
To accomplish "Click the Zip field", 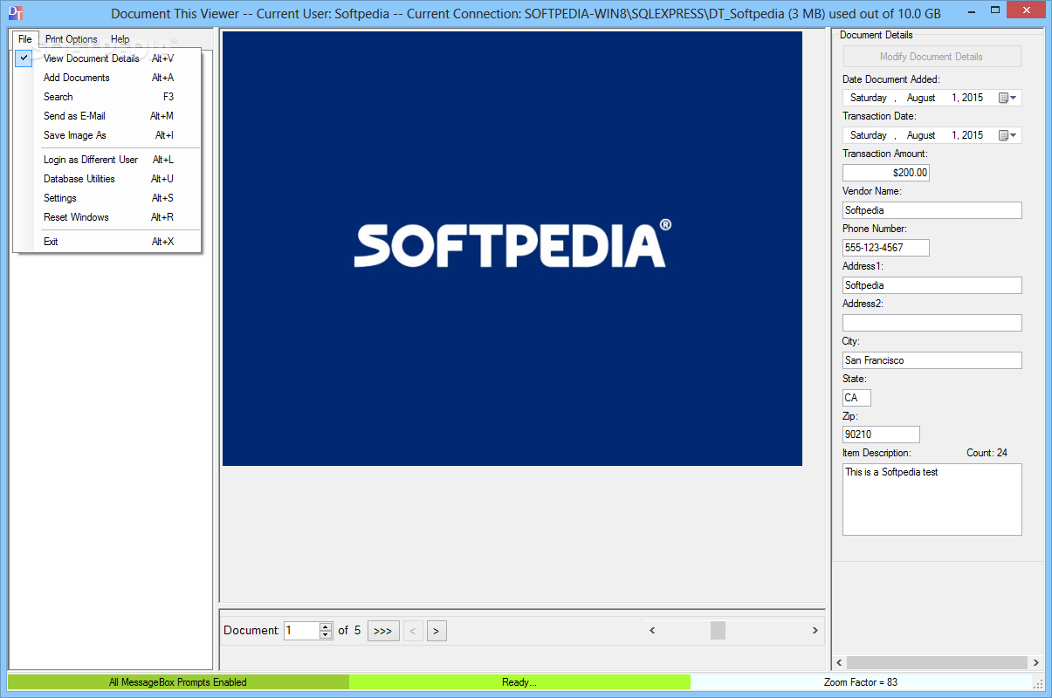I will 881,435.
